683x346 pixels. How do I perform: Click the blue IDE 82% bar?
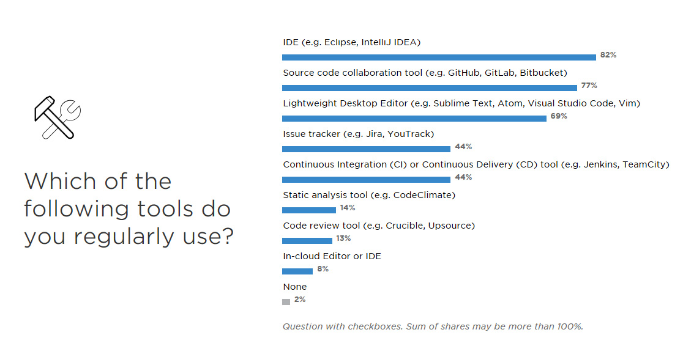(x=439, y=57)
